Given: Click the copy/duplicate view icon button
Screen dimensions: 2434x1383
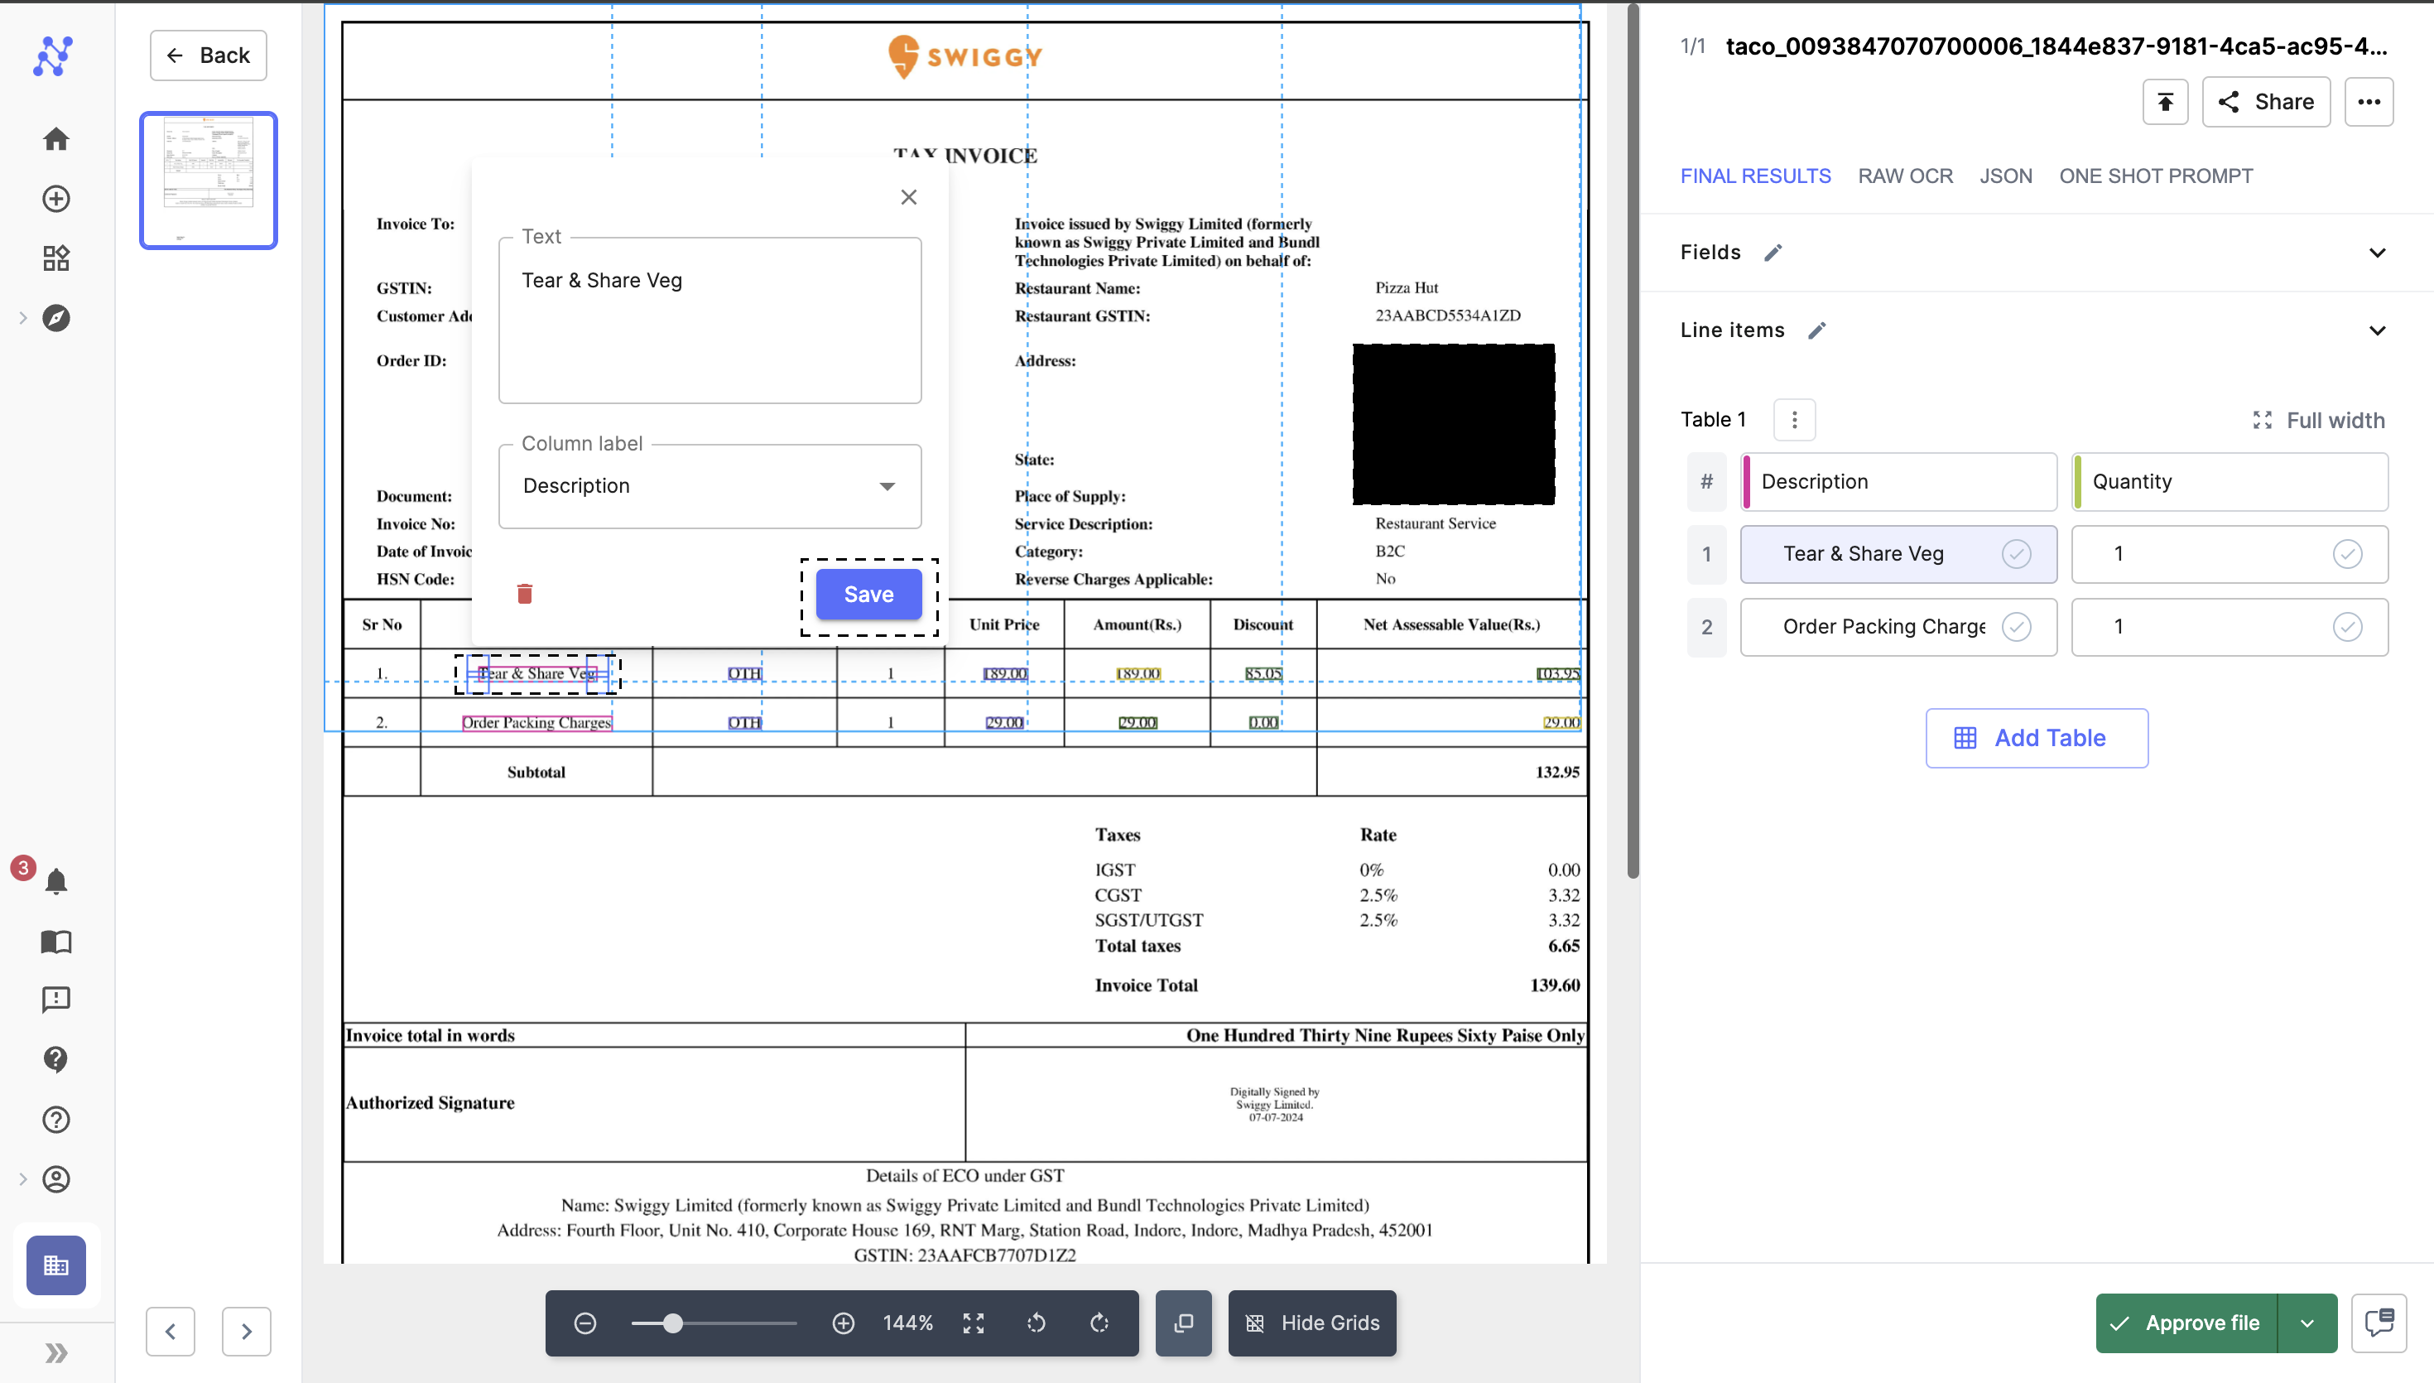Looking at the screenshot, I should (x=1183, y=1323).
